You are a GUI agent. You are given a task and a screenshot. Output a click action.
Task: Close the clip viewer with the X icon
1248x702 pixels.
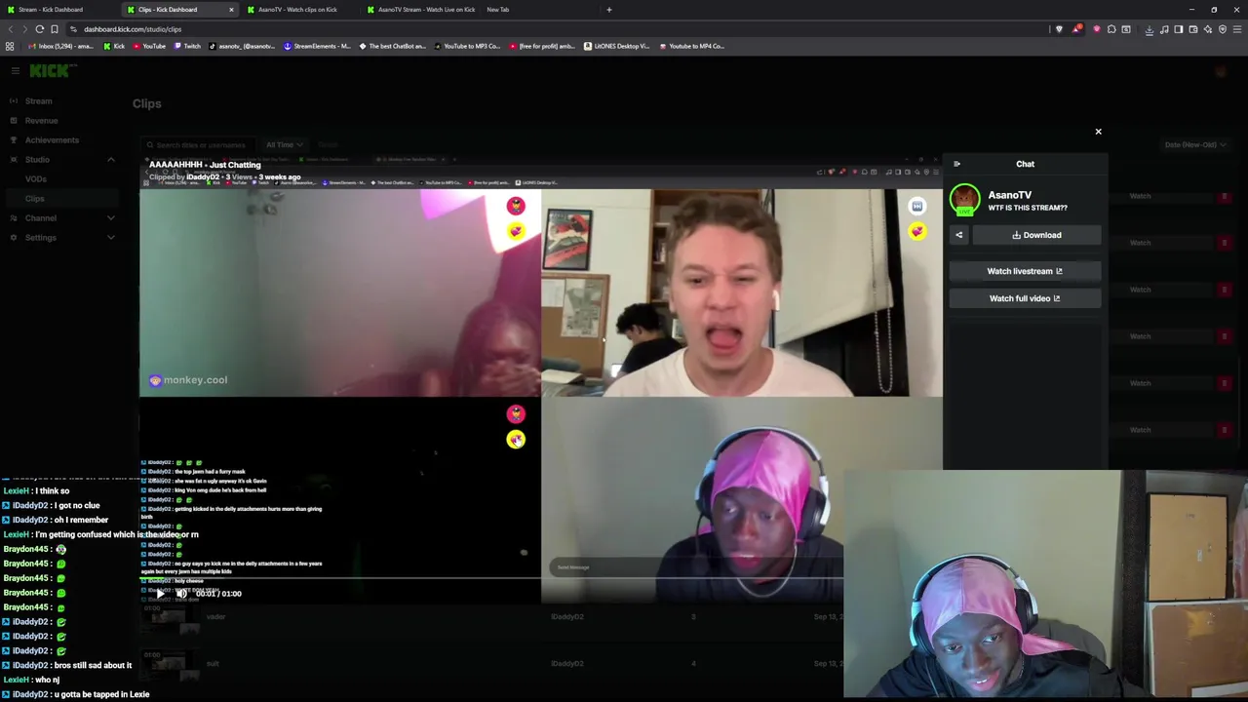click(1098, 132)
